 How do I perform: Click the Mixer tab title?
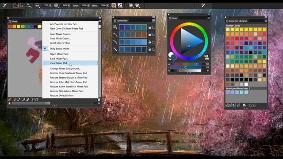(x=15, y=21)
